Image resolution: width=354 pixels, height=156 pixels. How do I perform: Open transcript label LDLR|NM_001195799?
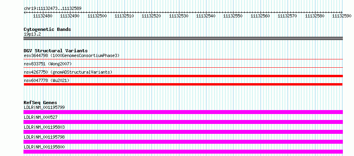44,107
